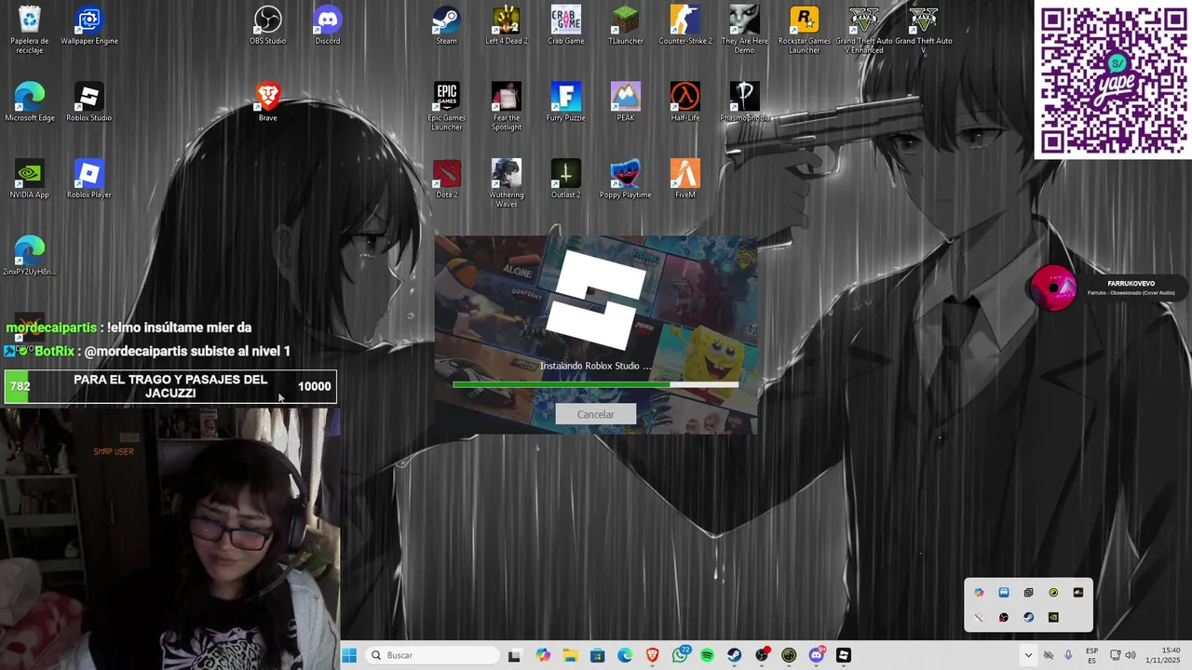This screenshot has height=670, width=1192.
Task: Open the clock showing 15:40
Action: [1163, 655]
